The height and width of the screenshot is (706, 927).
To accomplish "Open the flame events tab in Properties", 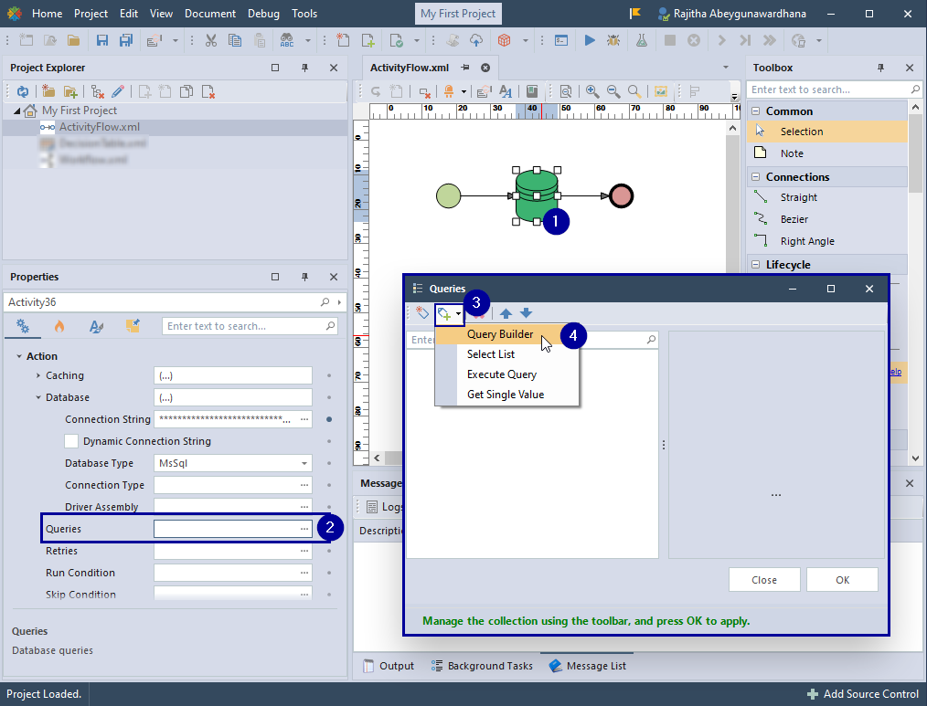I will coord(59,326).
